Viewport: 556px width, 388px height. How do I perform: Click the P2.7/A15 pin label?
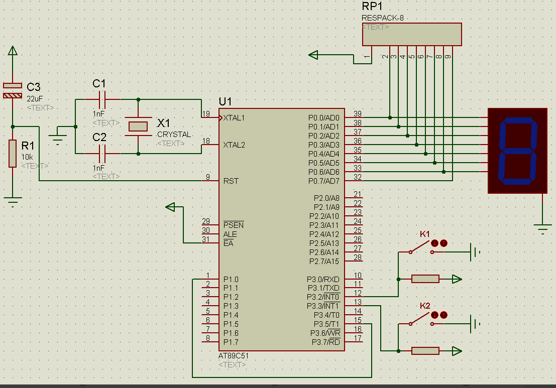pos(324,262)
